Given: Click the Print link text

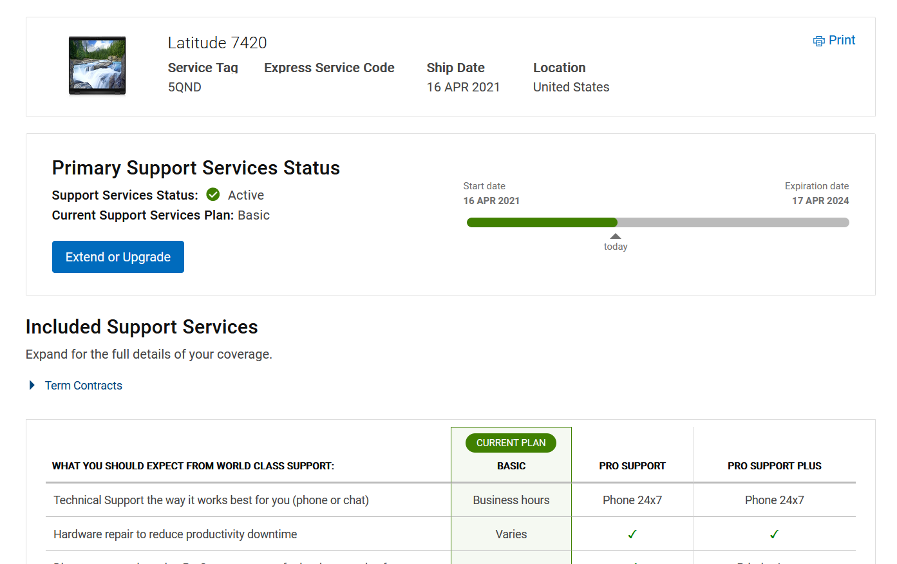Looking at the screenshot, I should pyautogui.click(x=842, y=41).
